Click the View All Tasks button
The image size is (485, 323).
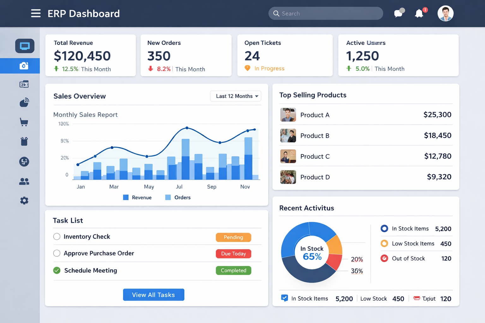point(153,295)
